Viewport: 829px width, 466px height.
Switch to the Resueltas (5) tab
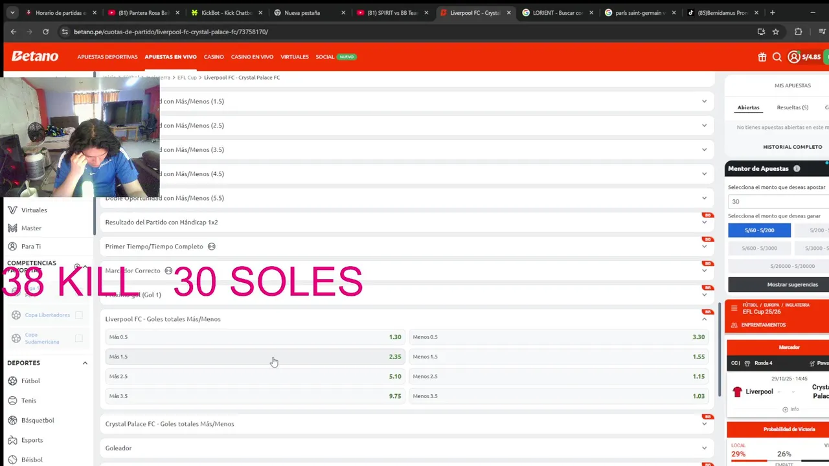pos(793,107)
